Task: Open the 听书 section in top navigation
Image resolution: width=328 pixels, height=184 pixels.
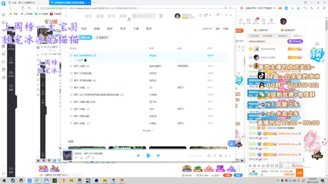Action: point(112,16)
